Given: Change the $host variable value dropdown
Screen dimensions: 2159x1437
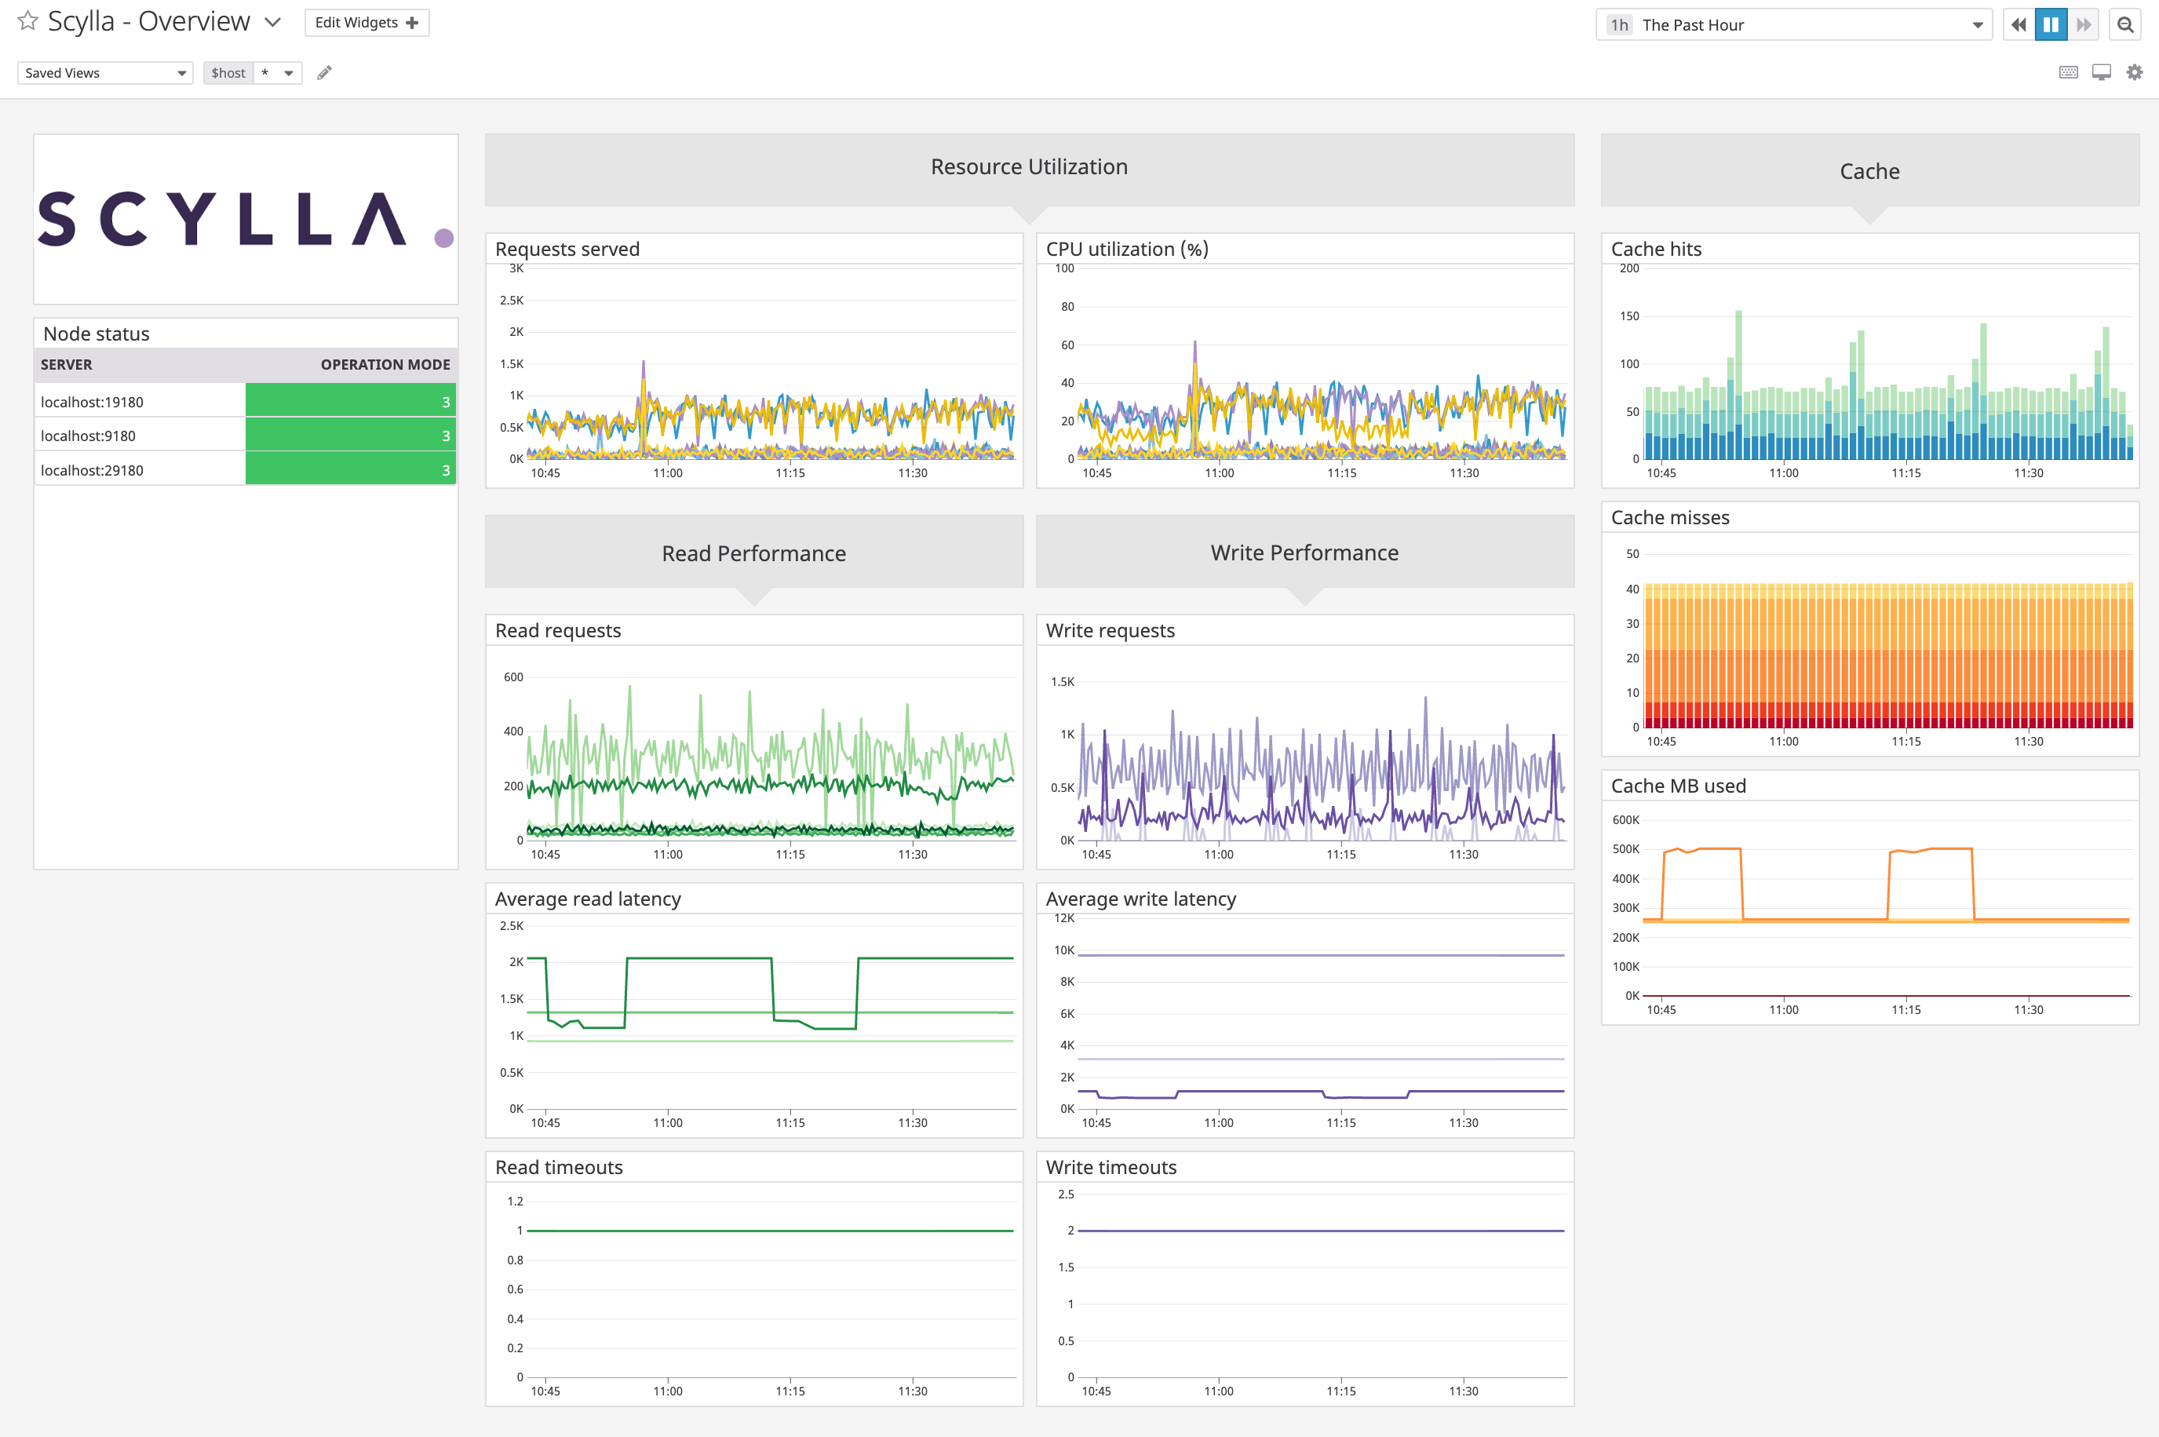Looking at the screenshot, I should tap(277, 72).
